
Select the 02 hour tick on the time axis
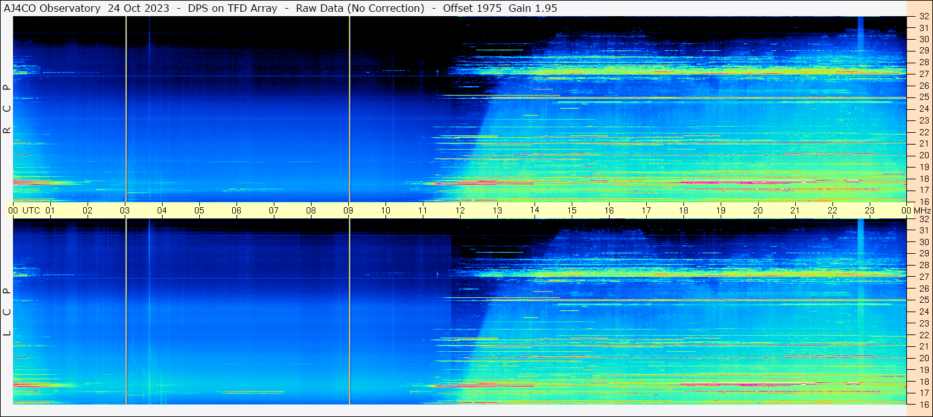click(x=88, y=210)
